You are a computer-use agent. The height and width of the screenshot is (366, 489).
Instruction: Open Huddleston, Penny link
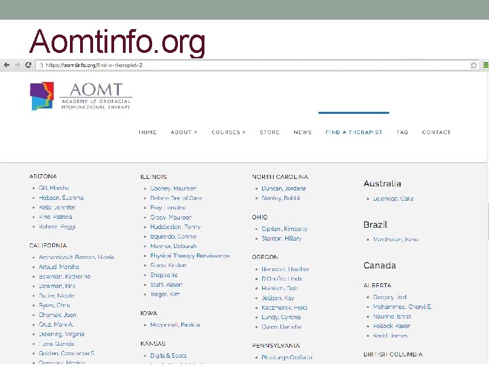pos(175,227)
